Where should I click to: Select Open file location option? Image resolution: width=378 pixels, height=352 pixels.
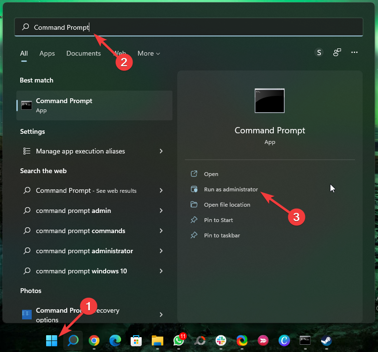(227, 205)
